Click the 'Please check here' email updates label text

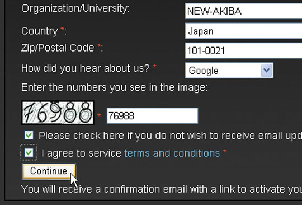pyautogui.click(x=170, y=136)
